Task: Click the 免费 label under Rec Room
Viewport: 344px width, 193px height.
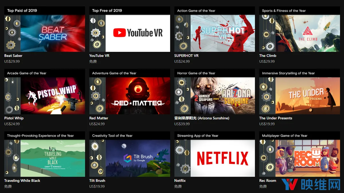Action: point(263,186)
